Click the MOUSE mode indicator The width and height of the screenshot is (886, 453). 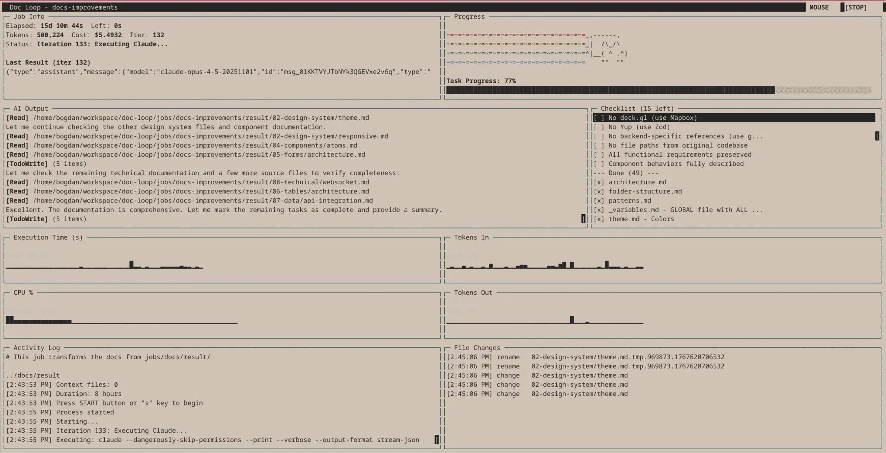pos(819,7)
